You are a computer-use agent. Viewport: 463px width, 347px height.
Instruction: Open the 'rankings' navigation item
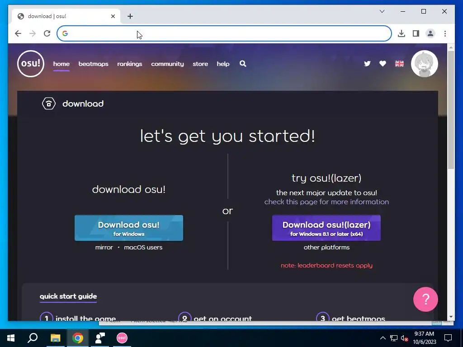(130, 64)
